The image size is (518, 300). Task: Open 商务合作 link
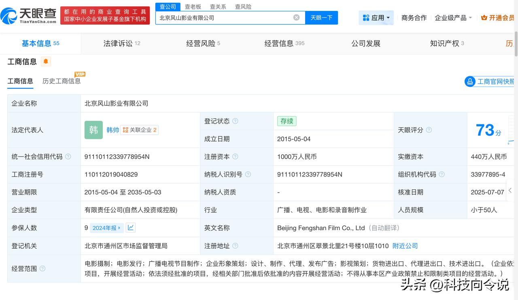pyautogui.click(x=414, y=18)
